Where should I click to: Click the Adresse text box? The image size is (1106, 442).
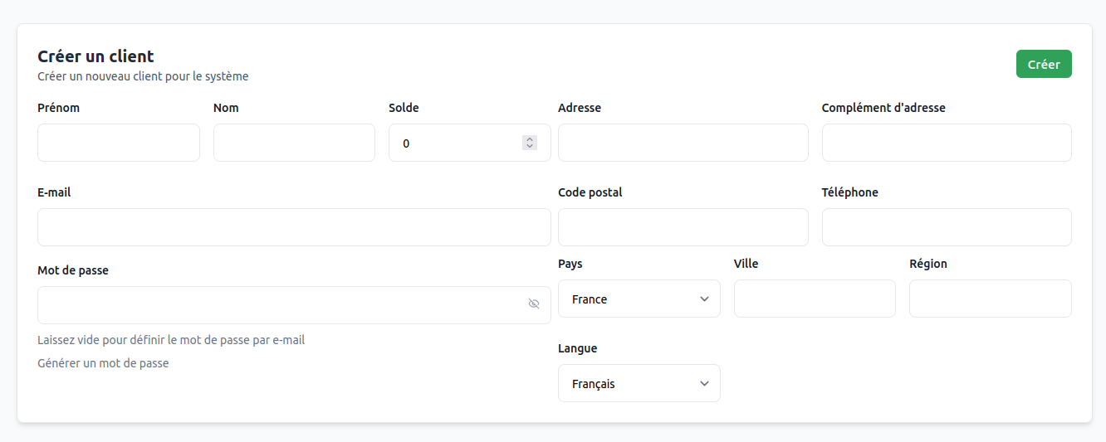[x=683, y=143]
